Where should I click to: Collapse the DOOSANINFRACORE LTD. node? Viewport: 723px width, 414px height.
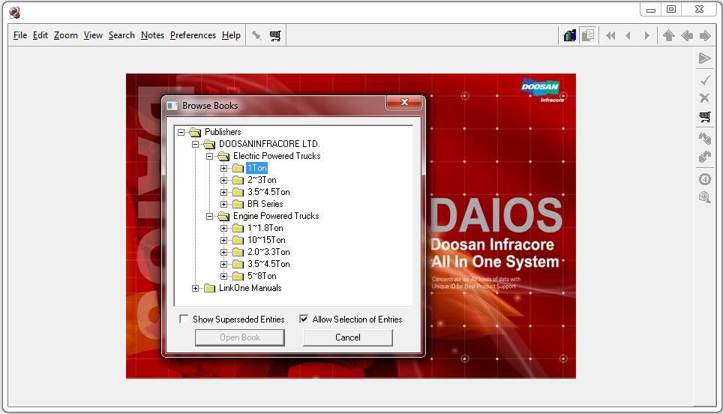196,144
